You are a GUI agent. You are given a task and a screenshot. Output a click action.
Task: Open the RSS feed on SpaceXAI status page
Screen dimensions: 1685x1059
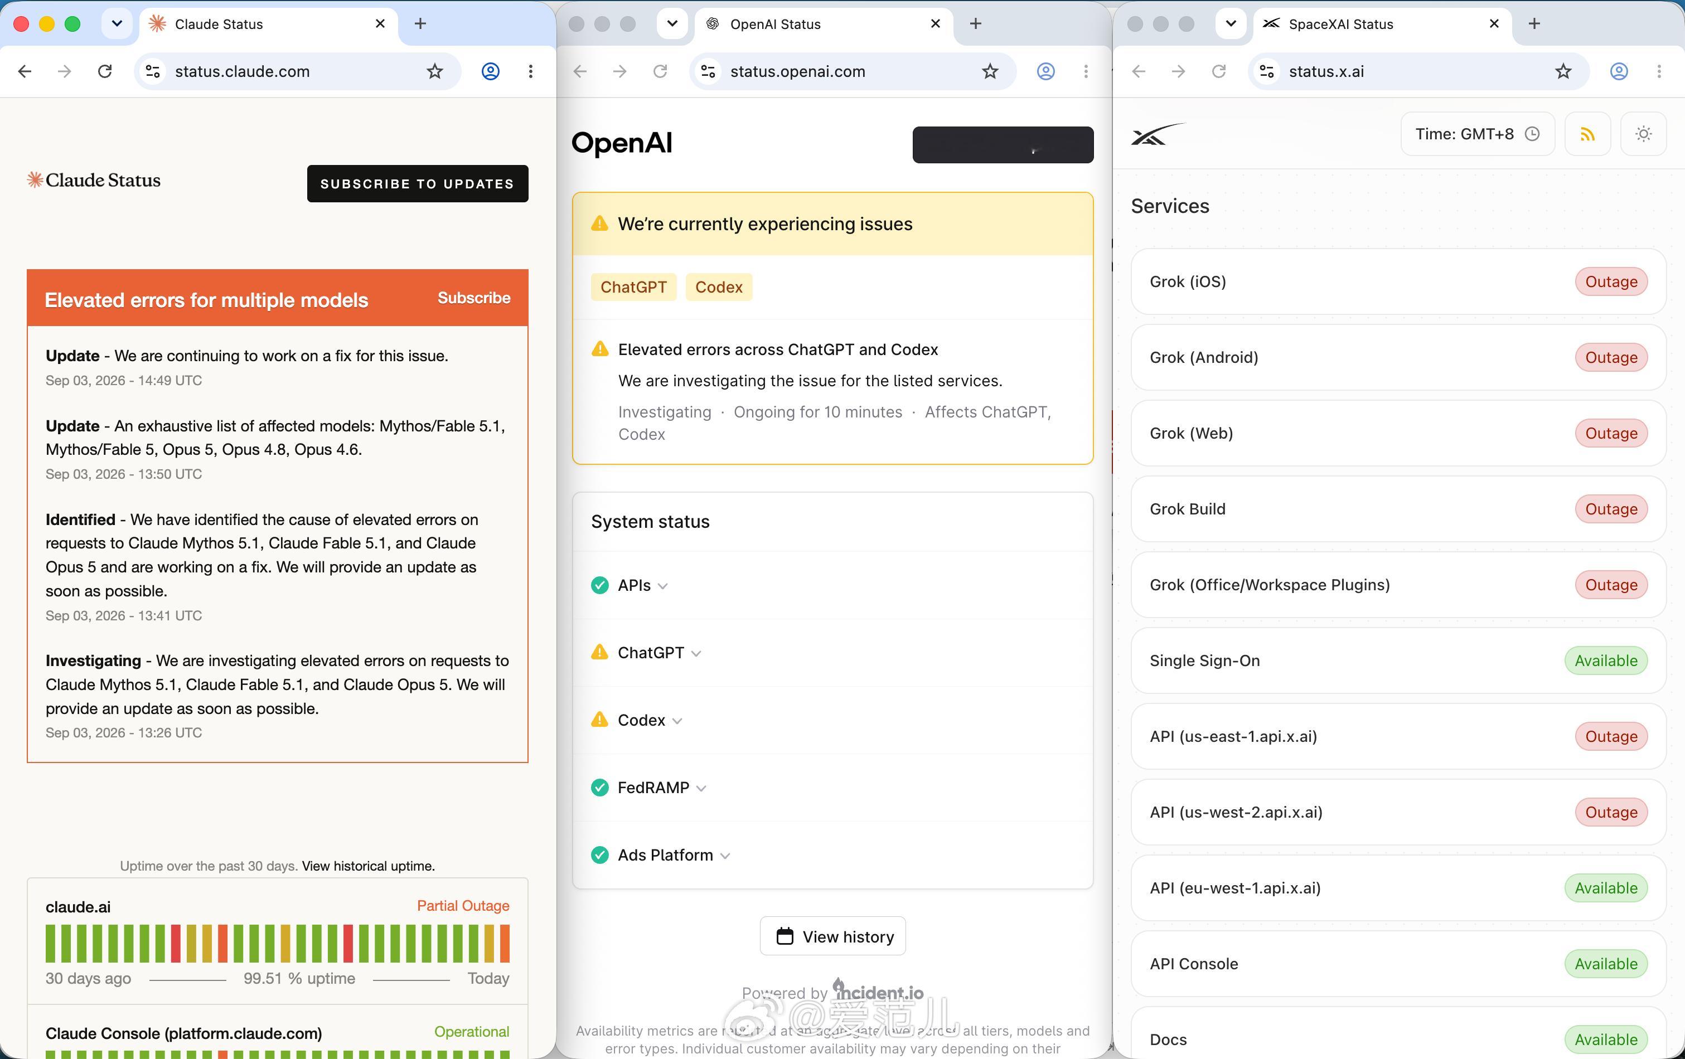1587,134
